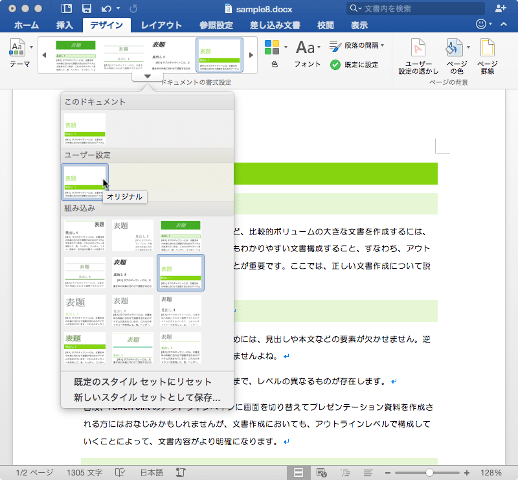
Task: Open the spelling check book icon
Action: click(x=120, y=472)
